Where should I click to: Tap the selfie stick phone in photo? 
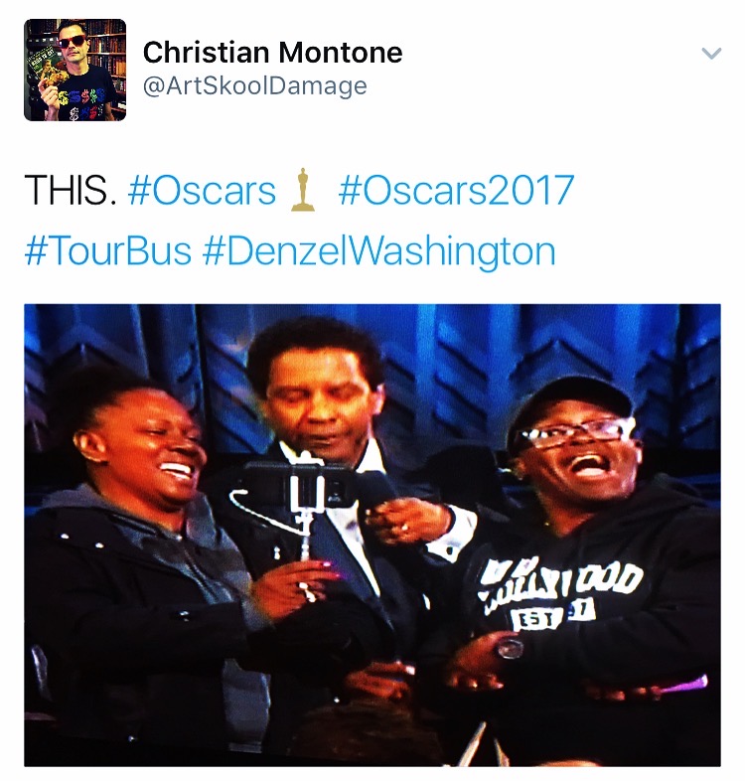tap(299, 483)
